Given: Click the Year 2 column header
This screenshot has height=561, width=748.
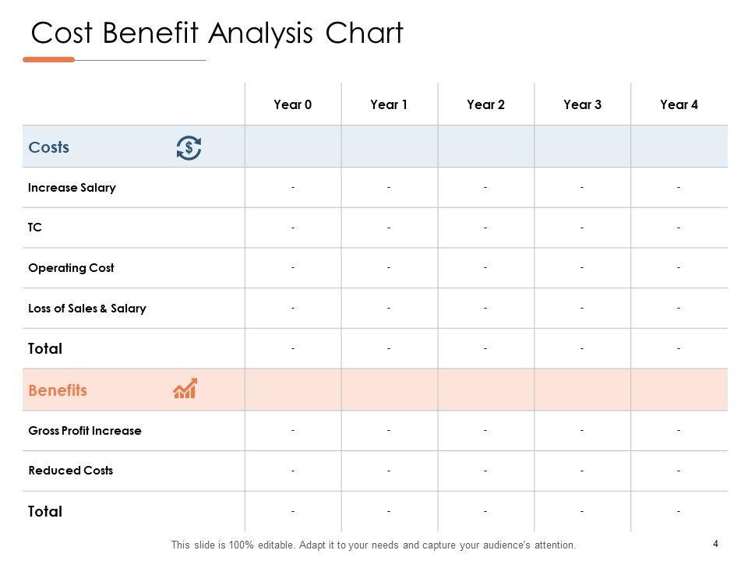Looking at the screenshot, I should (485, 104).
